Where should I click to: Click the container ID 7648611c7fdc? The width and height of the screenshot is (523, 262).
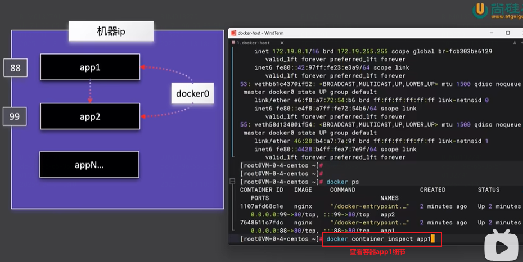tap(261, 222)
